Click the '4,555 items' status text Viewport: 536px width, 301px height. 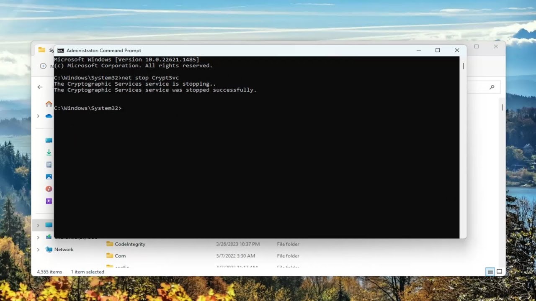[49, 272]
